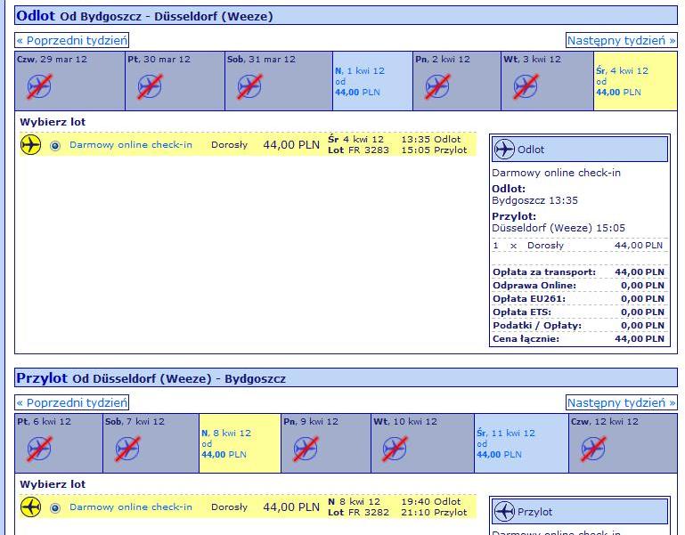This screenshot has height=535, width=685.
Task: Select N, 8 kwi 12 return date
Action: (240, 443)
